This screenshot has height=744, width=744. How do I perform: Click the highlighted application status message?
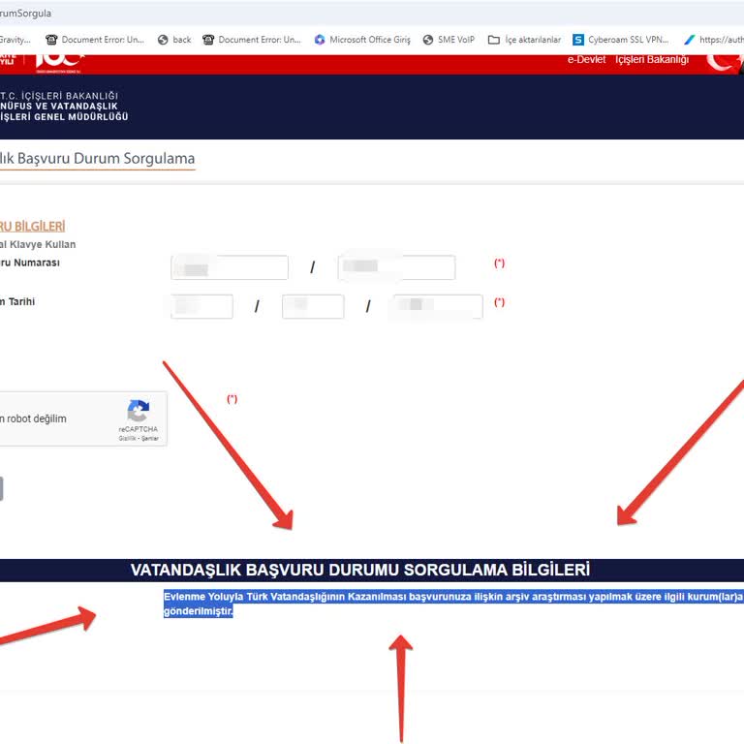pos(453,604)
